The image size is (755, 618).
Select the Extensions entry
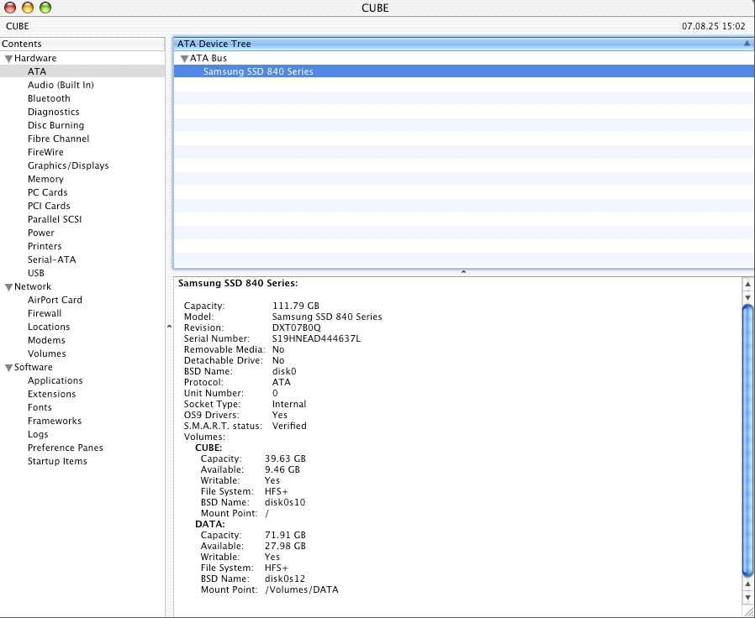point(51,395)
